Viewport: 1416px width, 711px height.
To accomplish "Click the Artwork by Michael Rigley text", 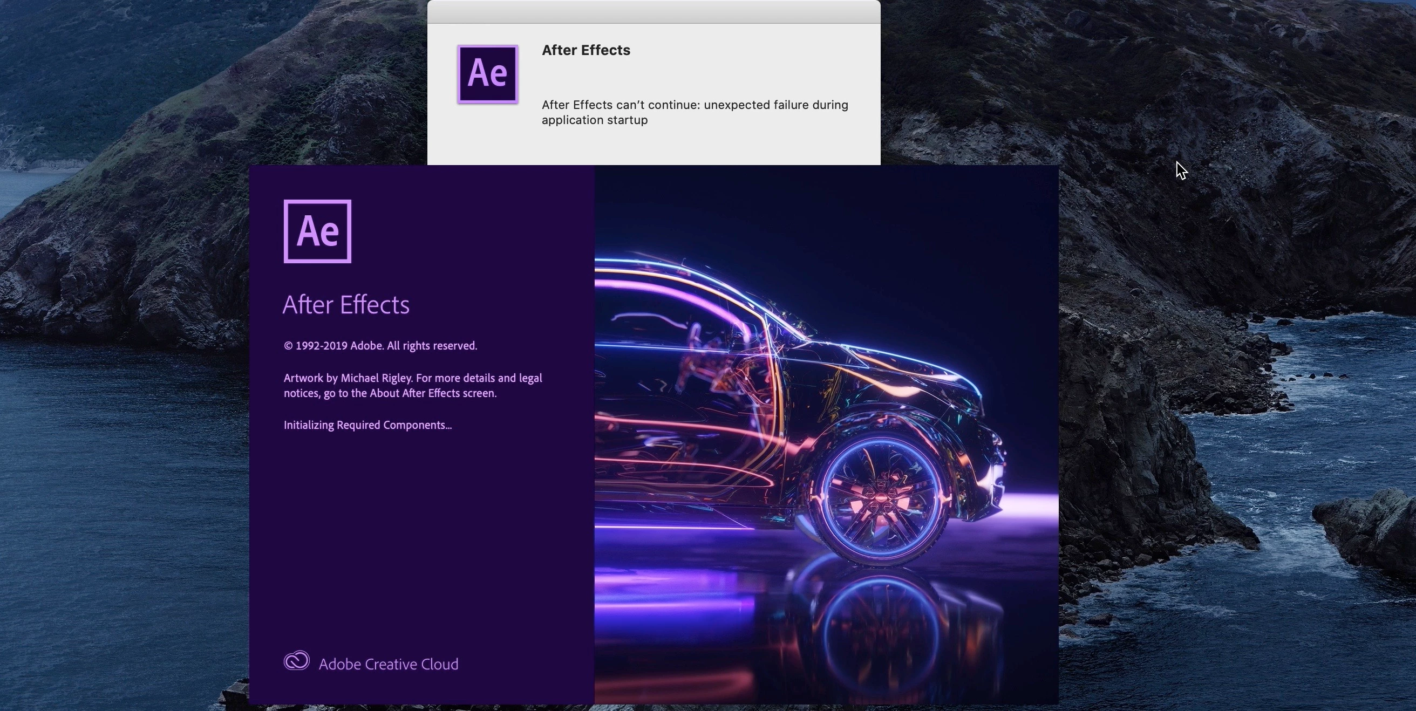I will [x=349, y=378].
